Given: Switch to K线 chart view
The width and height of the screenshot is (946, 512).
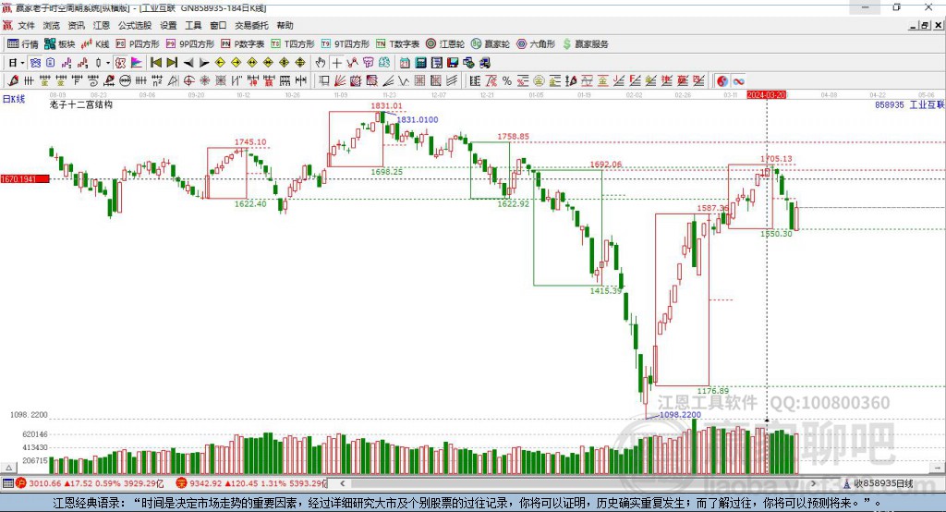Looking at the screenshot, I should click(95, 44).
